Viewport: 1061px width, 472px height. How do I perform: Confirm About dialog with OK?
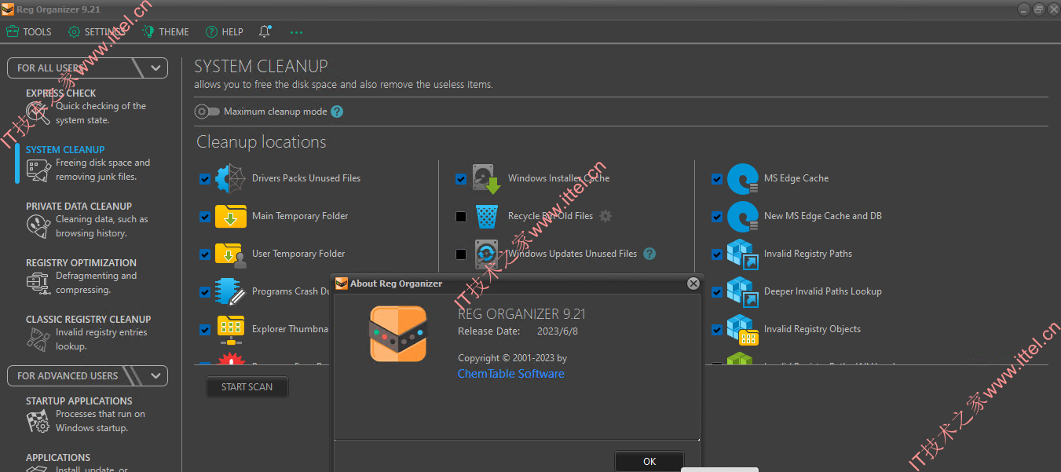coord(649,461)
